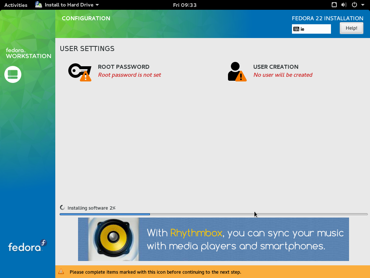This screenshot has height=278, width=370.
Task: Select the ie keyboard layout indicator
Action: (311, 29)
